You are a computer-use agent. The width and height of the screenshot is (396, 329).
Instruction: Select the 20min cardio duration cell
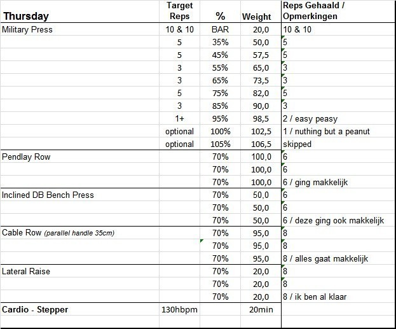[x=256, y=309]
